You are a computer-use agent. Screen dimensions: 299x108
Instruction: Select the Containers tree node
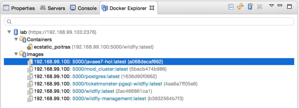coord(39,40)
